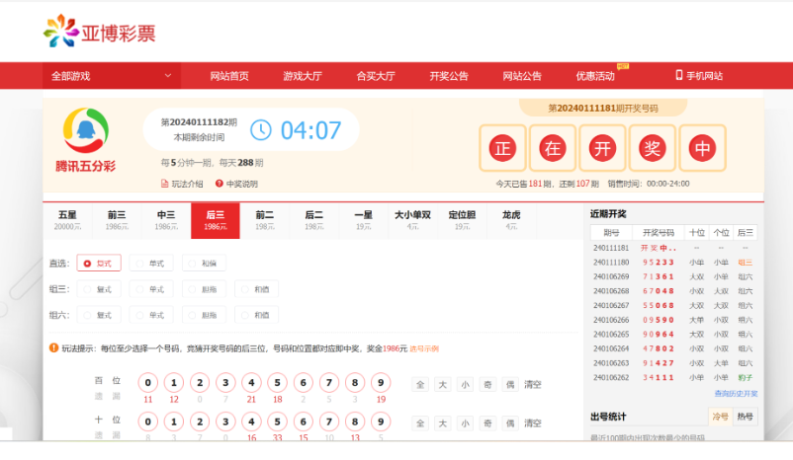The height and width of the screenshot is (460, 793).
Task: Select 直选 复式 radio option
Action: [x=99, y=264]
